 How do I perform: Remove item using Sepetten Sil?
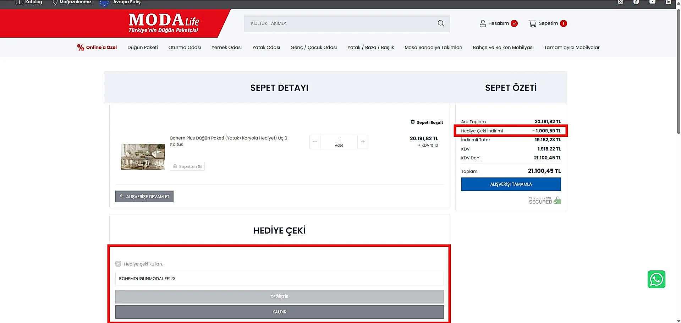(x=187, y=166)
